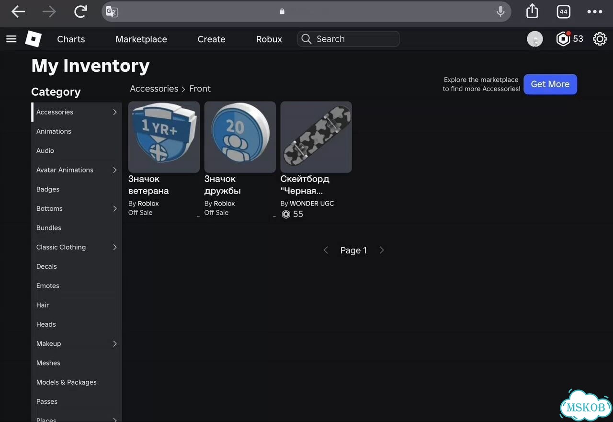Image resolution: width=613 pixels, height=422 pixels.
Task: Select the Decals category
Action: (x=46, y=266)
